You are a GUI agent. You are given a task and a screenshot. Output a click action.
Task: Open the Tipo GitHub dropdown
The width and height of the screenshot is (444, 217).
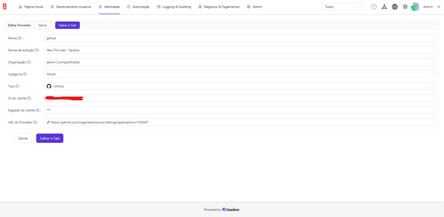coord(240,86)
